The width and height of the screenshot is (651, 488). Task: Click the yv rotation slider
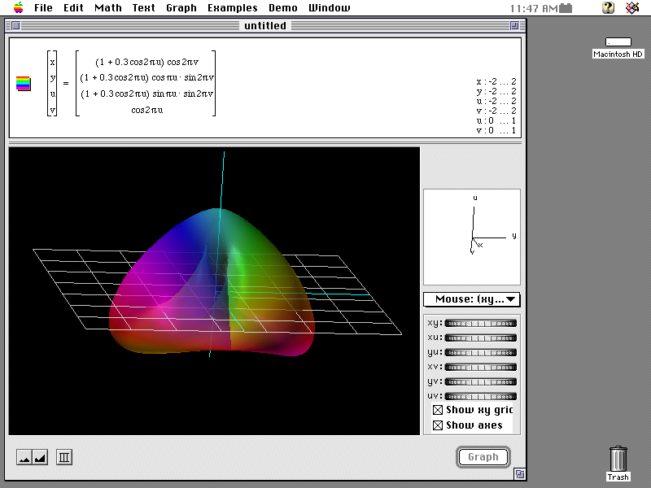(480, 381)
